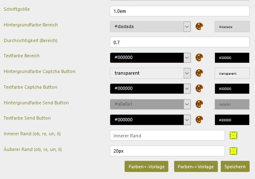Click the #a0a0a1 color preview swatch

tap(232, 104)
